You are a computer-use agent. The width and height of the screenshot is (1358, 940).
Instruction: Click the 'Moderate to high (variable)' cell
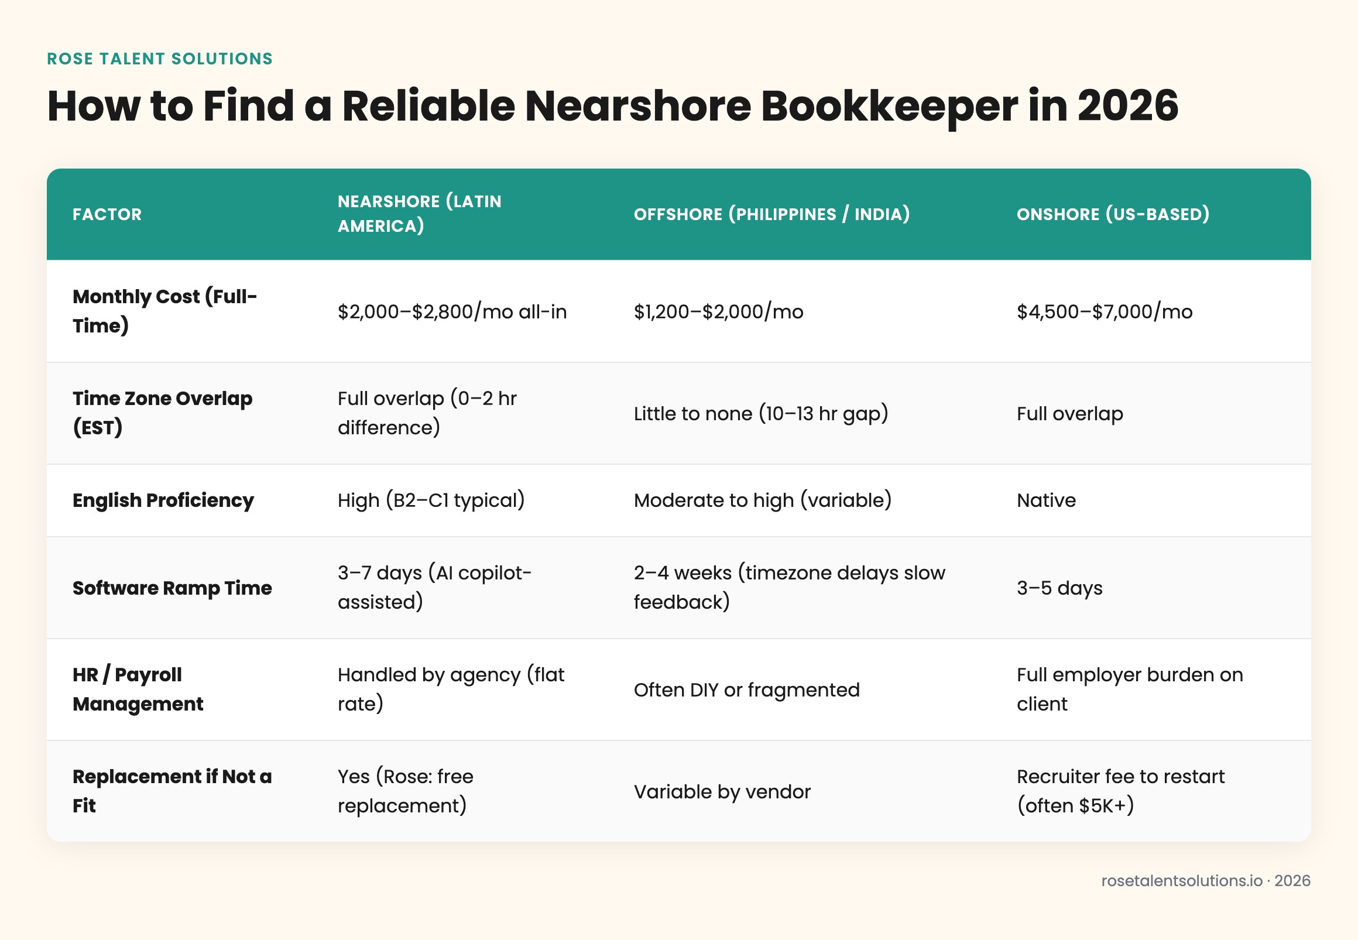click(x=763, y=500)
